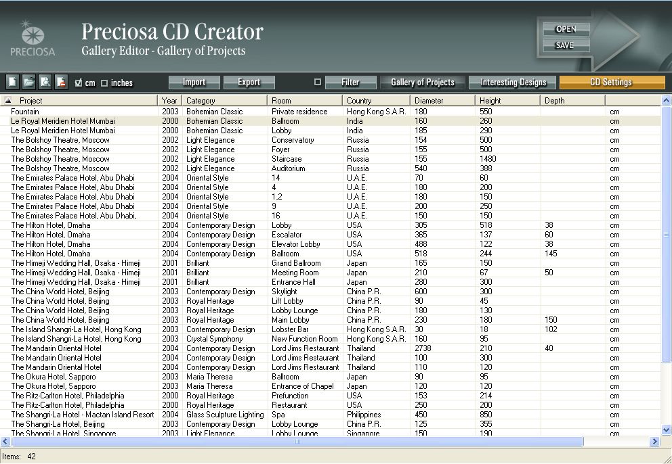Click the Preciosa logo

(x=33, y=39)
